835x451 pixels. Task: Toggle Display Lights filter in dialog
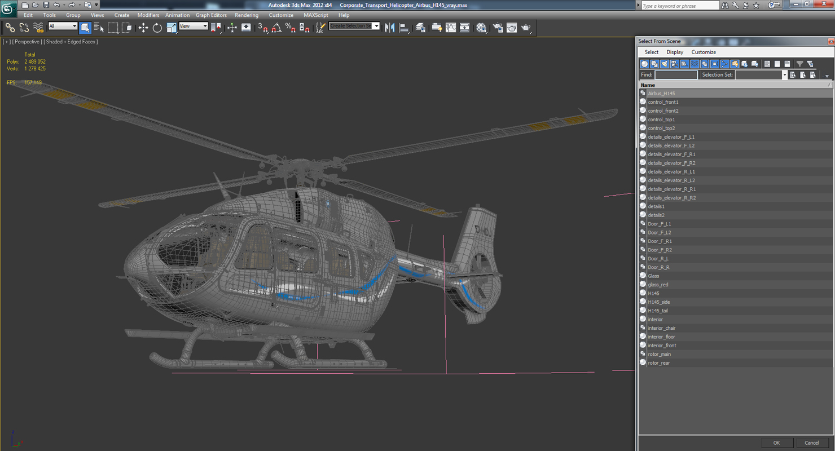[664, 64]
